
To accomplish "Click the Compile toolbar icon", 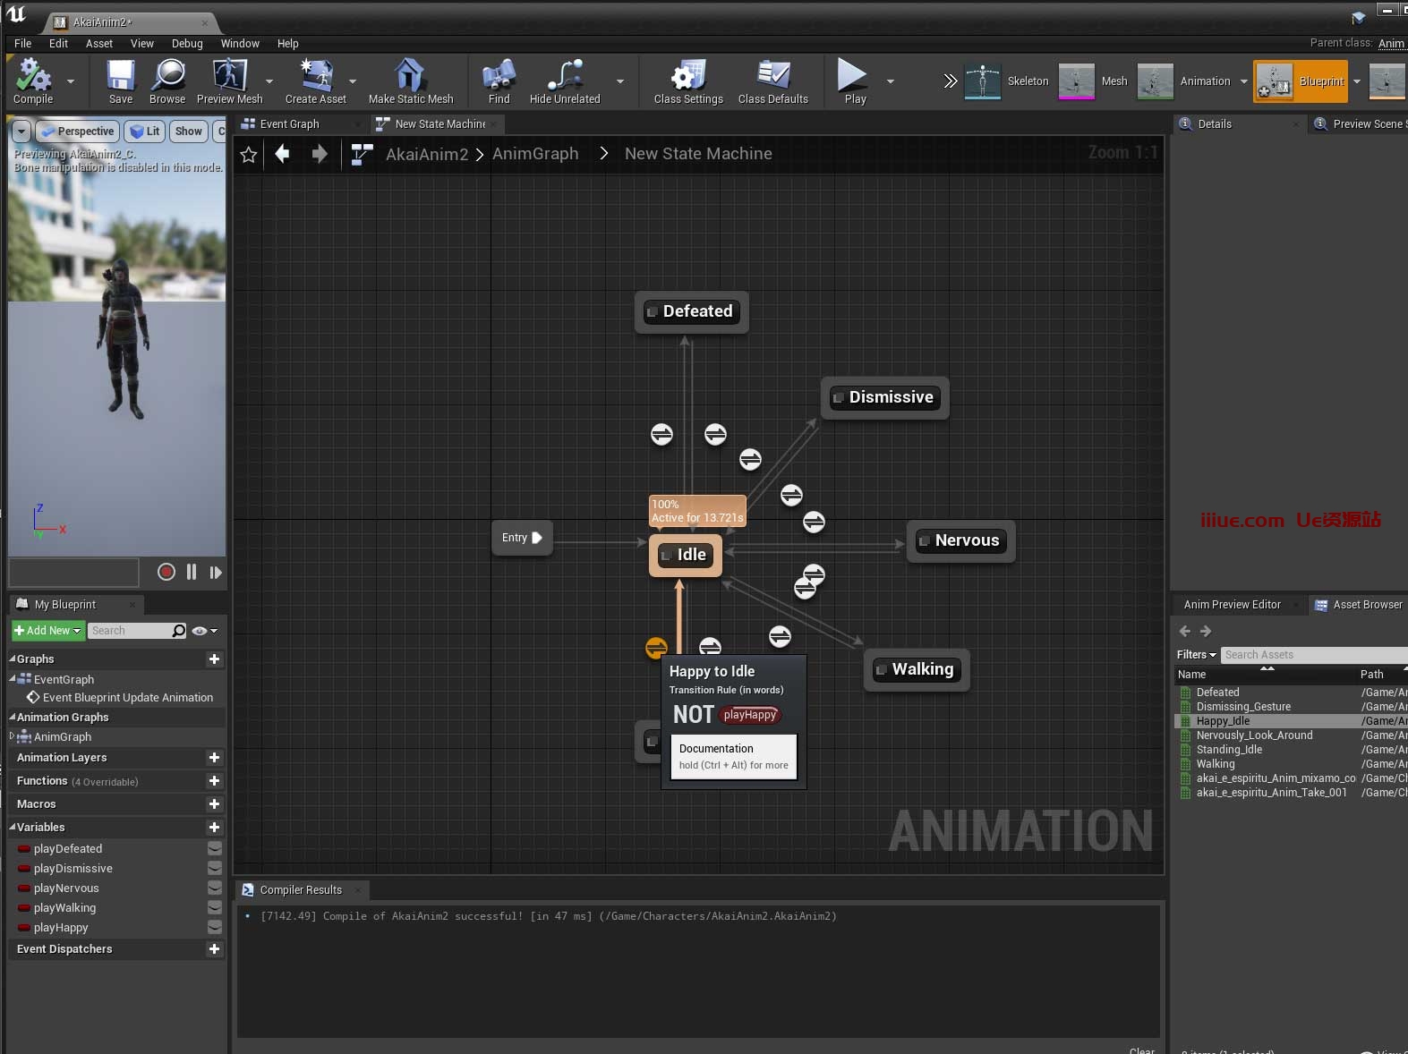I will tap(33, 77).
